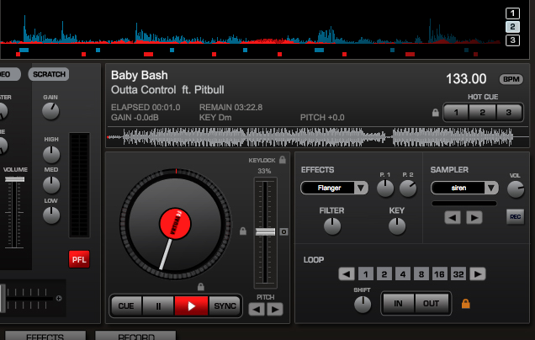This screenshot has width=535, height=340.
Task: Click the loop OUT button
Action: (432, 304)
